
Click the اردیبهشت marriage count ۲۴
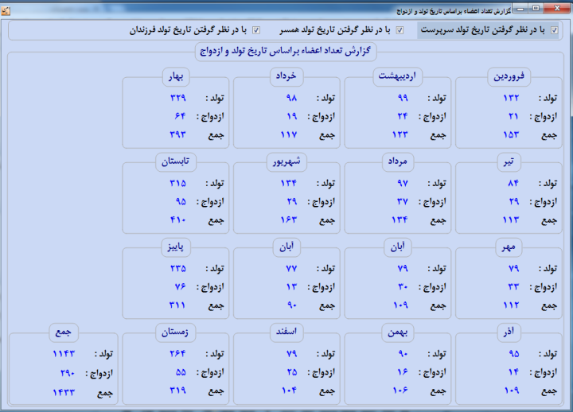point(403,116)
